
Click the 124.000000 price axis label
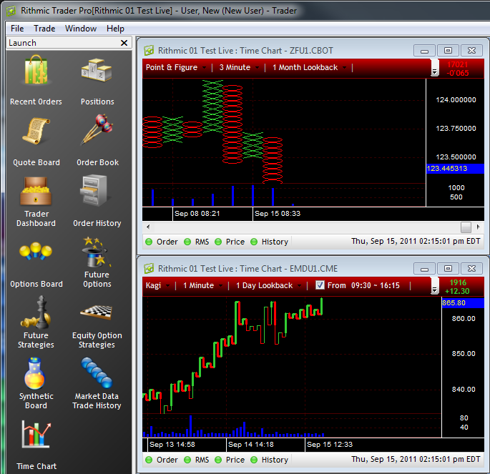pyautogui.click(x=456, y=100)
